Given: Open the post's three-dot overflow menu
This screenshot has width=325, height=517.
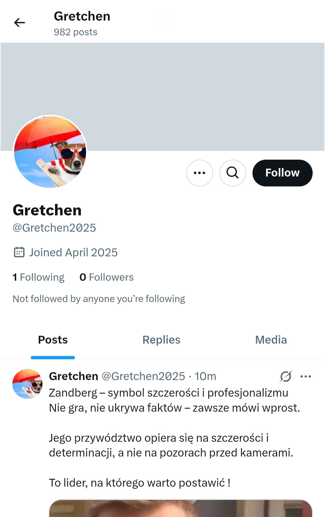Looking at the screenshot, I should coord(306,376).
